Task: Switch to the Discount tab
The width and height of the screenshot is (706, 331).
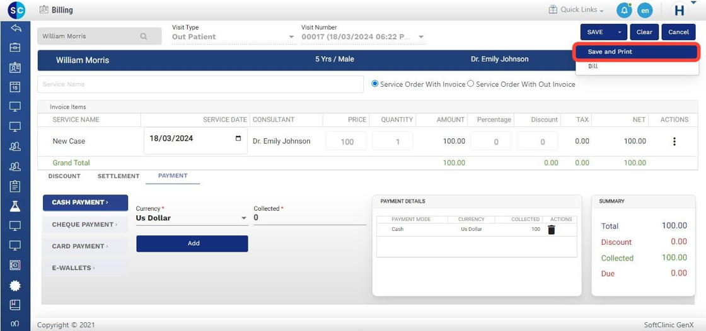Action: [64, 176]
